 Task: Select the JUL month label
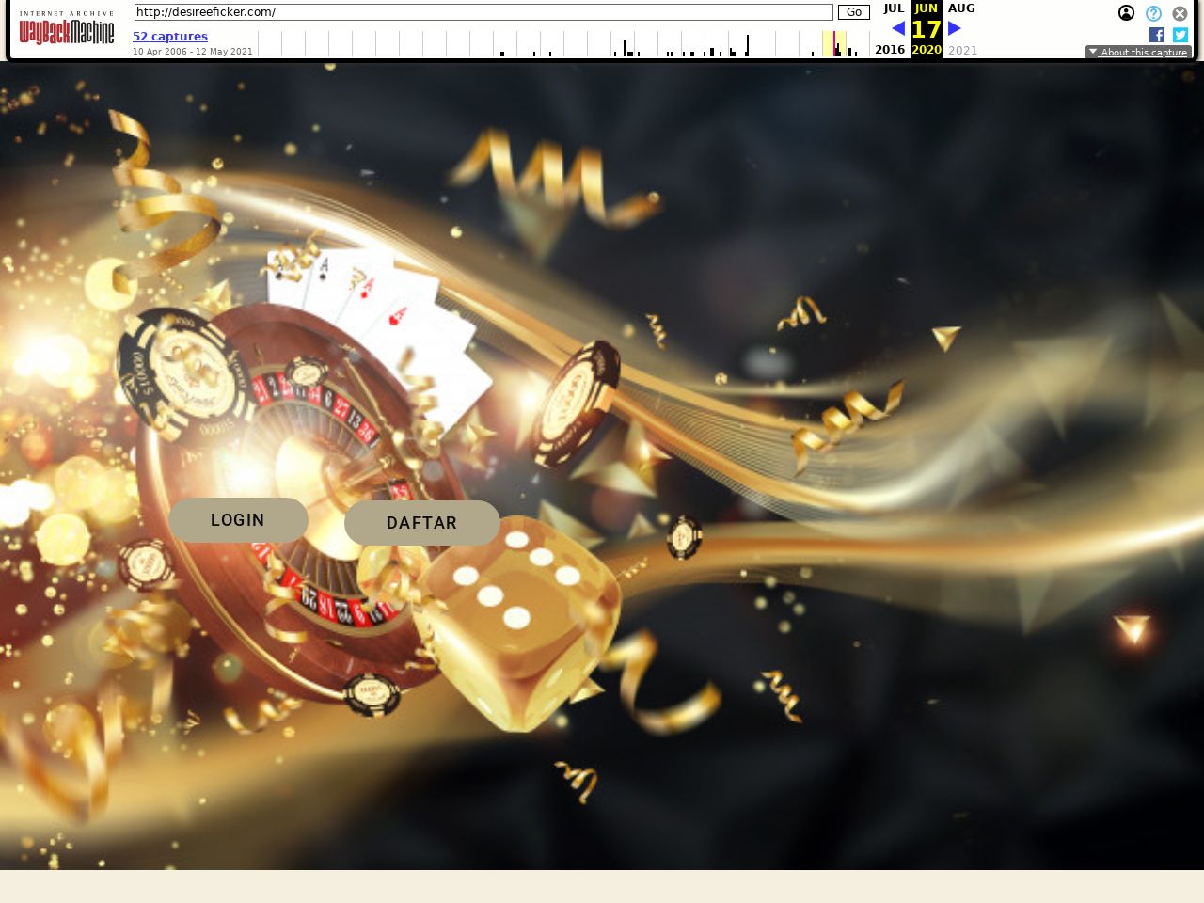pyautogui.click(x=893, y=8)
